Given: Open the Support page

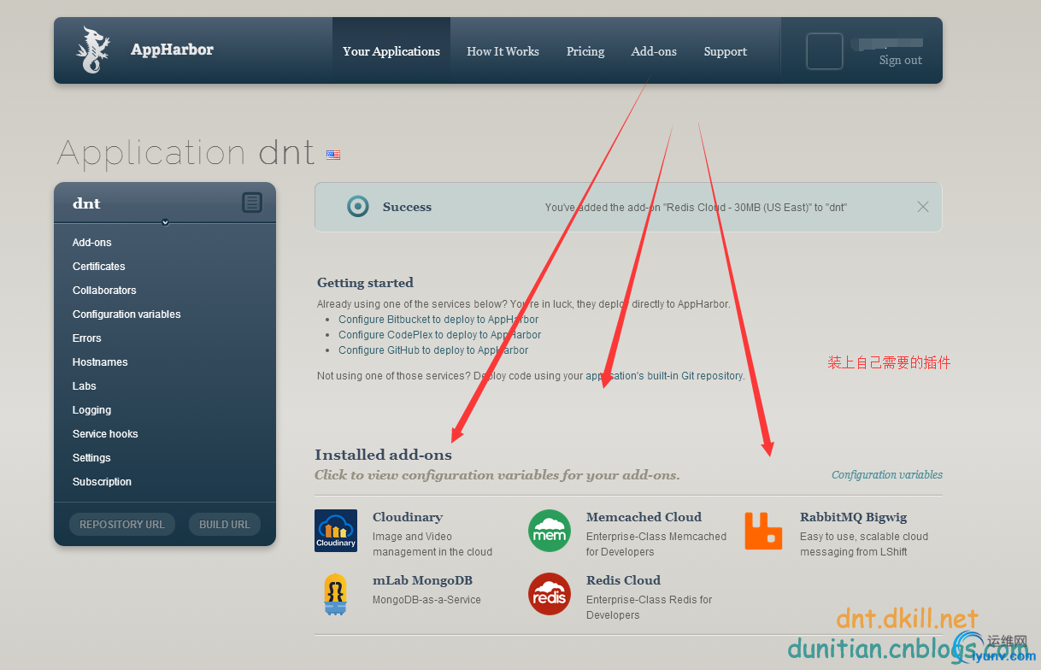Looking at the screenshot, I should click(x=726, y=51).
